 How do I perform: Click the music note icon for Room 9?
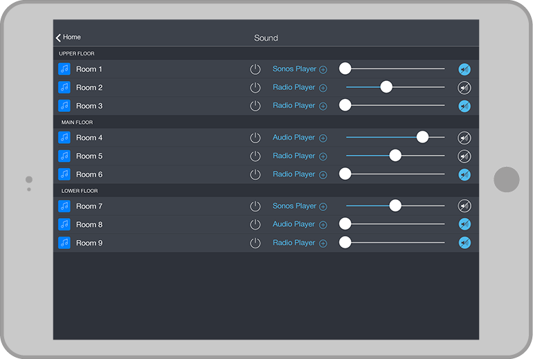[x=64, y=243]
